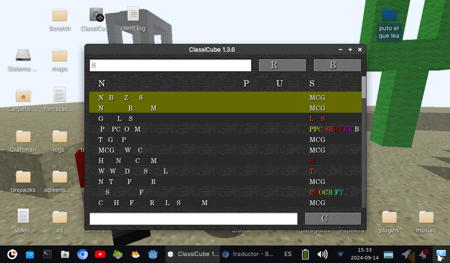Select the 'N T F R' server row

pyautogui.click(x=225, y=182)
